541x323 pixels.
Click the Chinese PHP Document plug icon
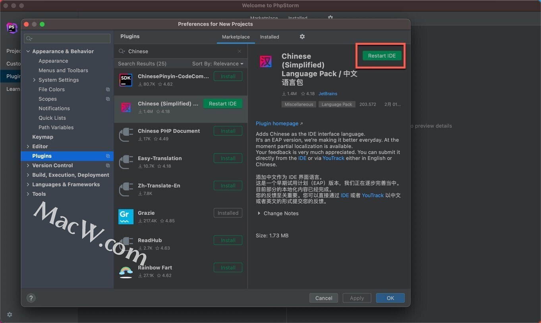pos(126,135)
